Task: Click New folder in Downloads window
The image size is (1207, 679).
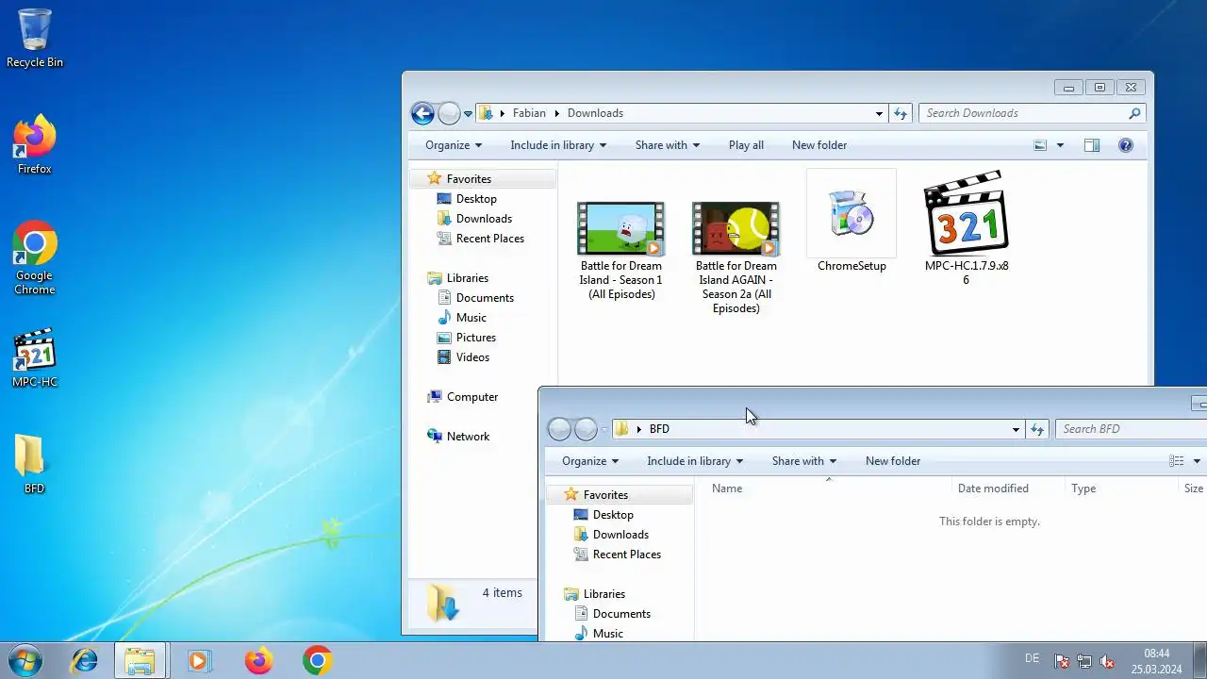Action: click(819, 145)
